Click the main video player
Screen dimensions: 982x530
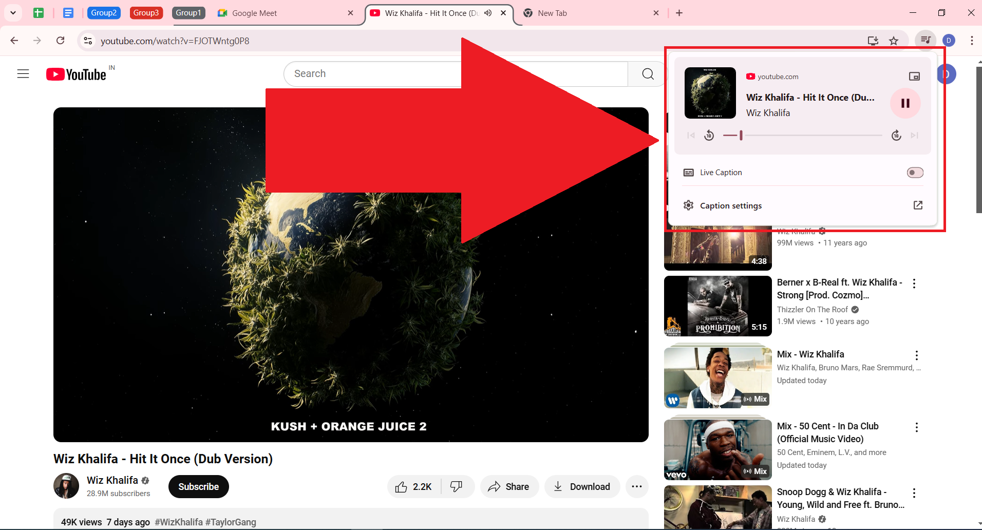(x=351, y=275)
